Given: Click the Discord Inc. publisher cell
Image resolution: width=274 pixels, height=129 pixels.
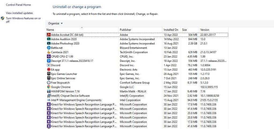Looking at the screenshot, I should coord(127,65).
